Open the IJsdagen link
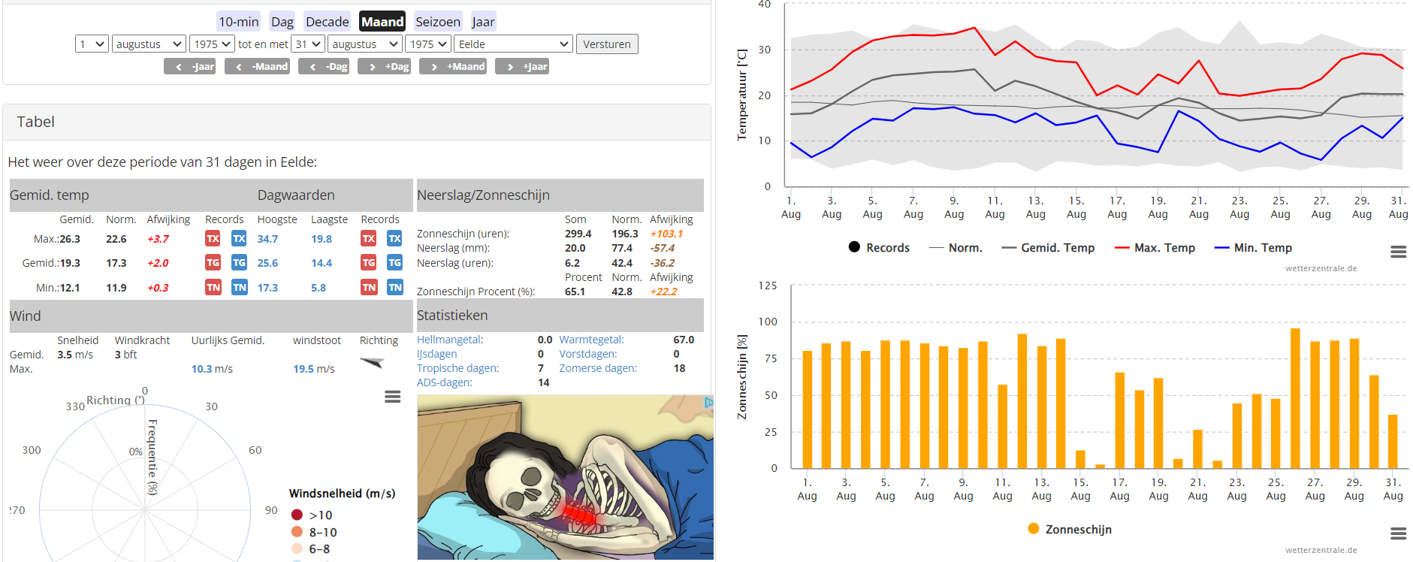Screen dimensions: 1413x562 point(436,354)
